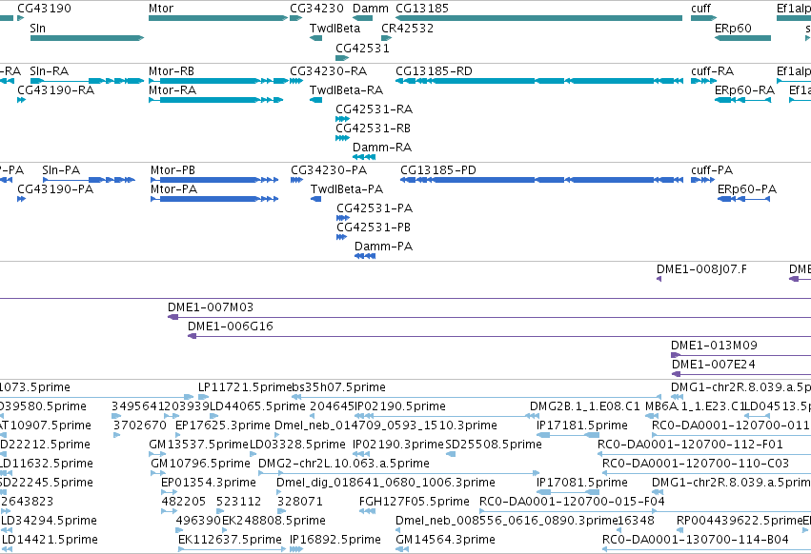Viewport: 811px width, 554px height.
Task: Select the cuff-RA transcript label
Action: click(x=712, y=70)
